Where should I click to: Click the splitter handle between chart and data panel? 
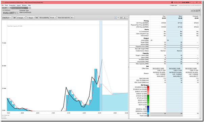129,67
